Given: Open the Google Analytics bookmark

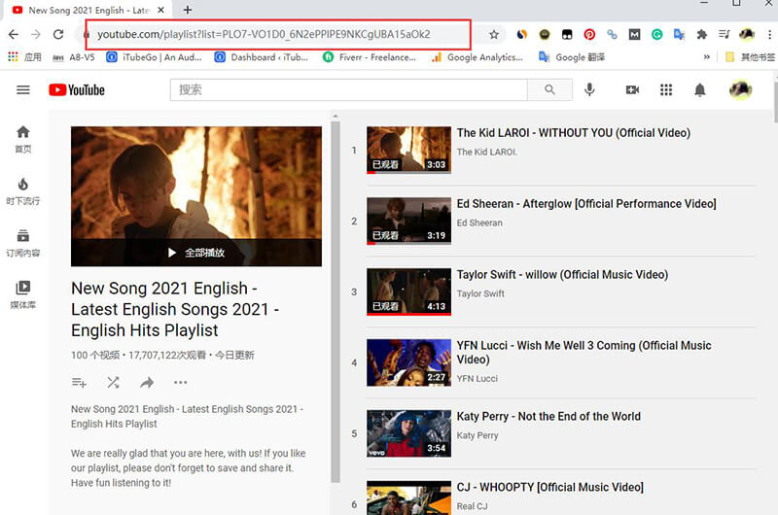Looking at the screenshot, I should point(477,57).
